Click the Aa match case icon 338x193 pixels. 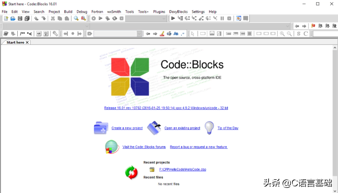click(176, 33)
